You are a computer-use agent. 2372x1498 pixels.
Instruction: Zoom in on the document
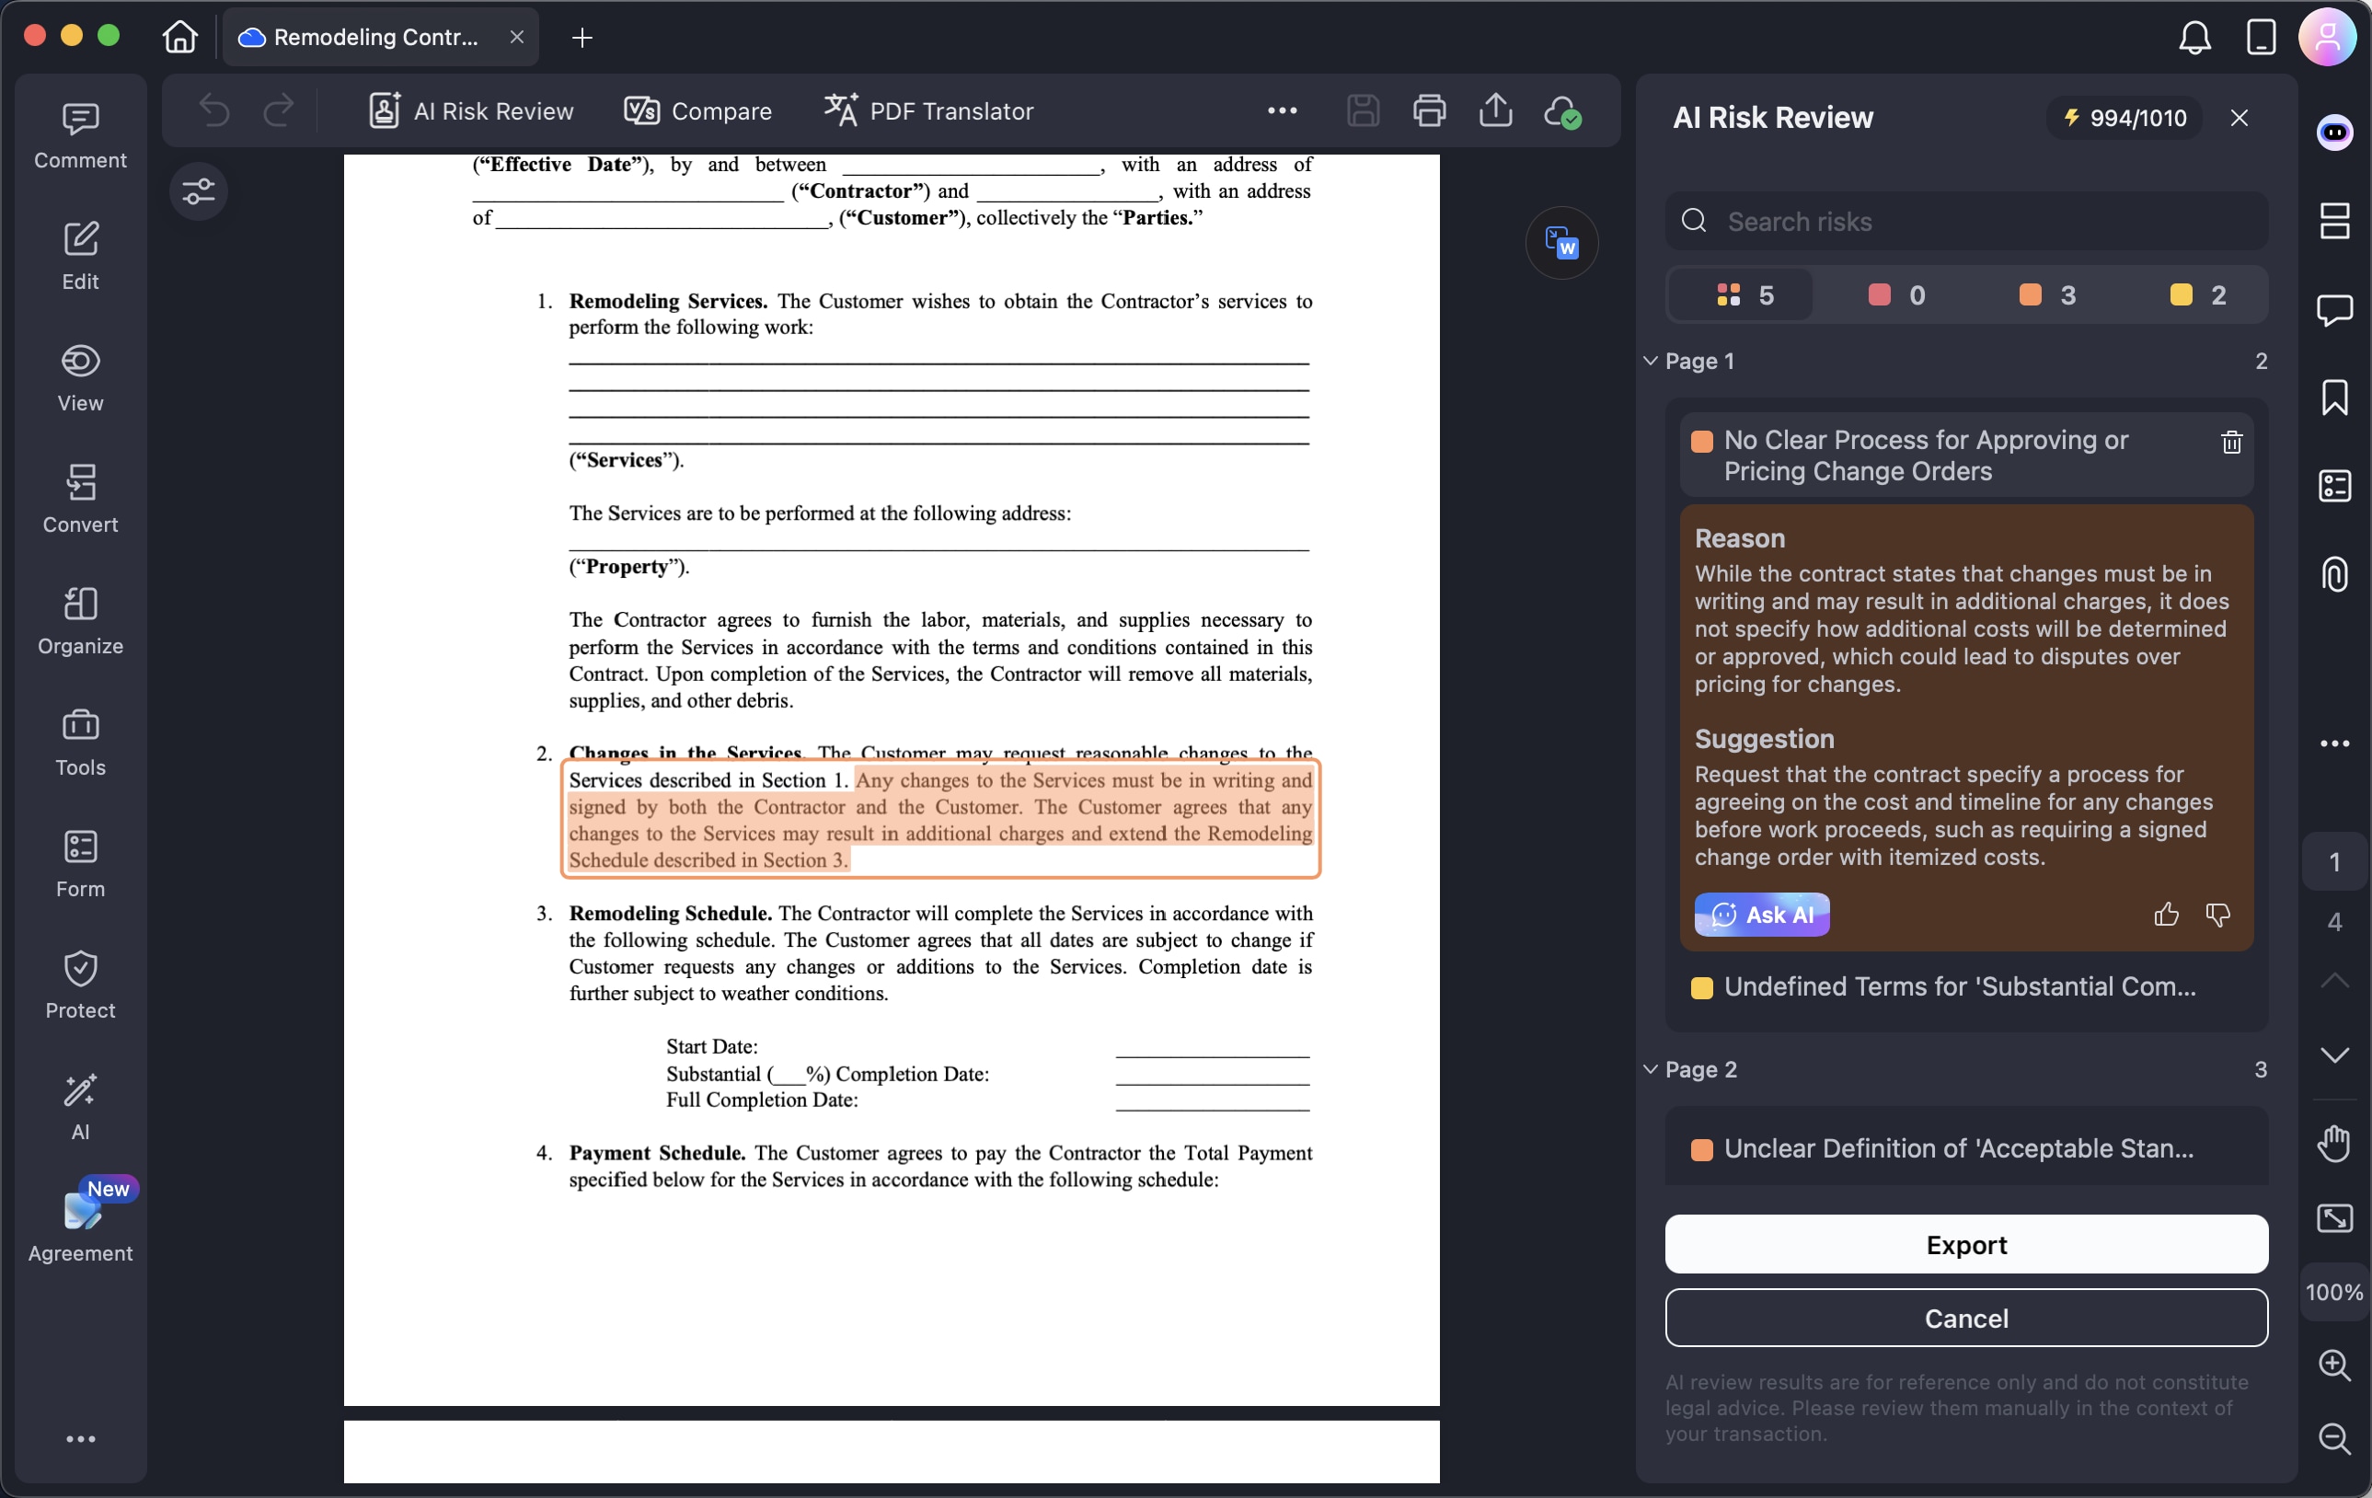pyautogui.click(x=2334, y=1365)
